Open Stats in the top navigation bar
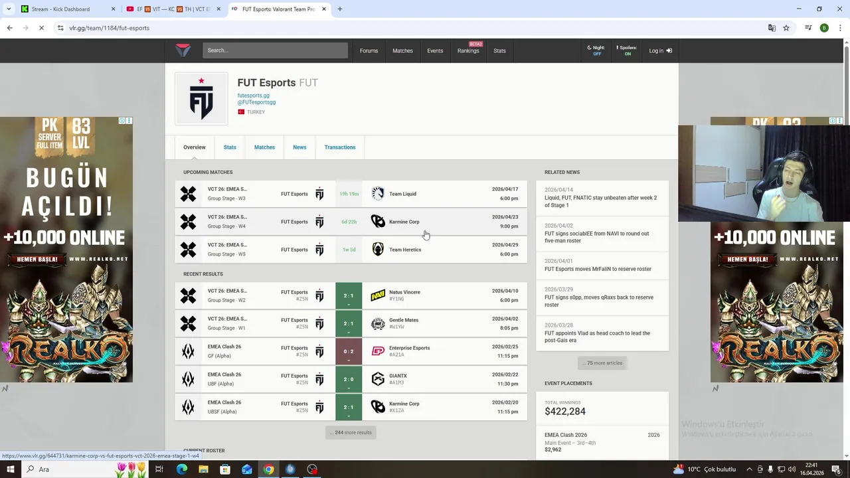This screenshot has width=850, height=478. tap(499, 50)
